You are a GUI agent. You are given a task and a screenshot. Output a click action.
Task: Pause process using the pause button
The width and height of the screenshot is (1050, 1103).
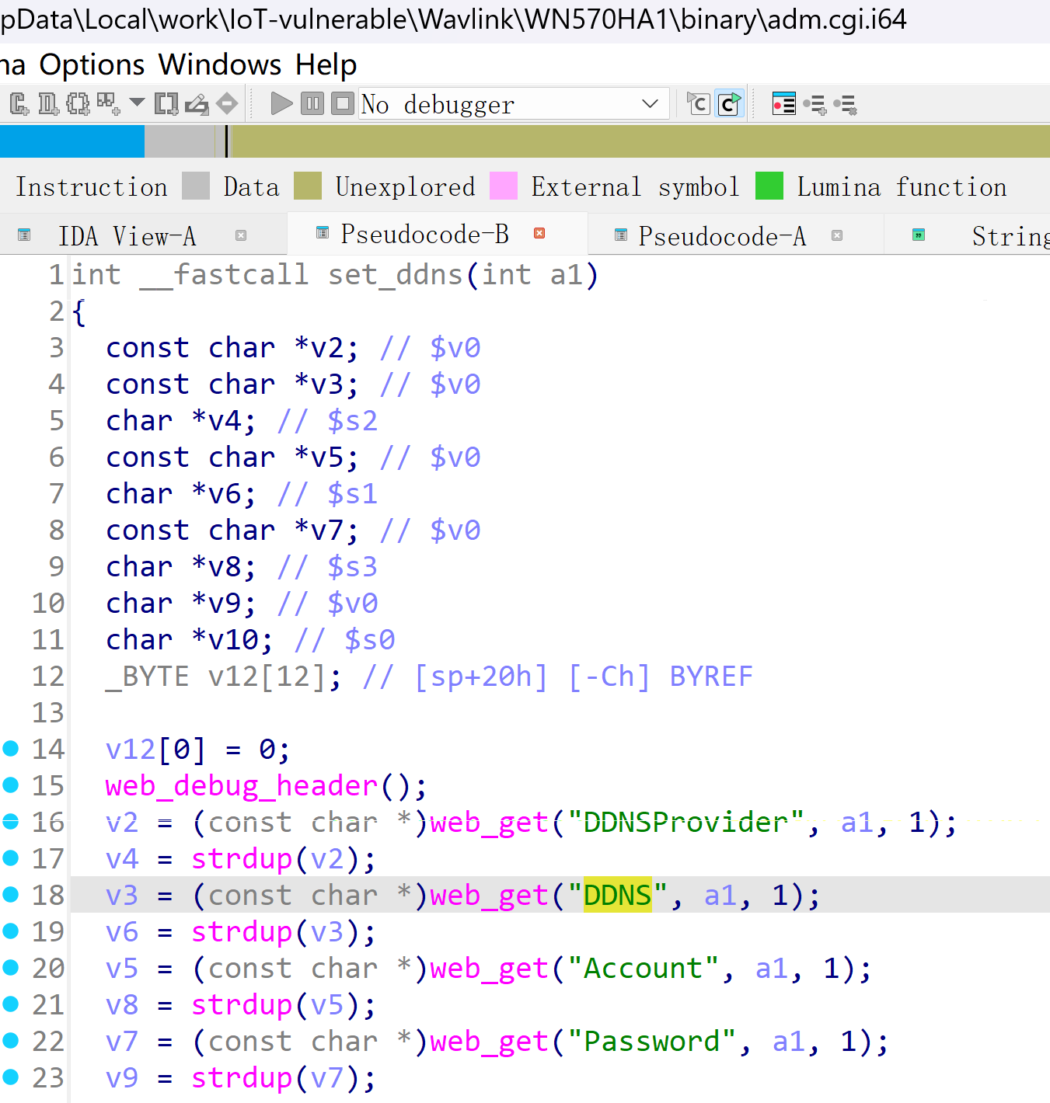coord(312,103)
